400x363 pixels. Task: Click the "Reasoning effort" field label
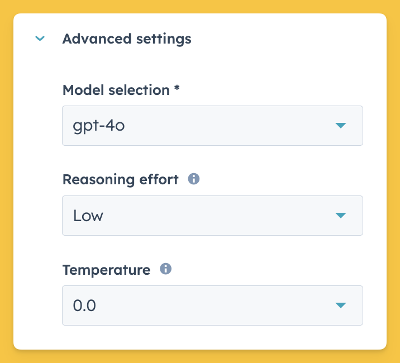[x=120, y=180]
